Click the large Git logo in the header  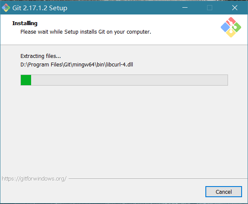pyautogui.click(x=231, y=27)
